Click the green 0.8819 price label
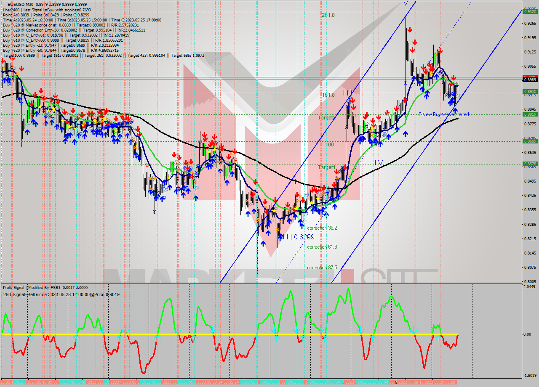The image size is (539, 387). click(530, 114)
